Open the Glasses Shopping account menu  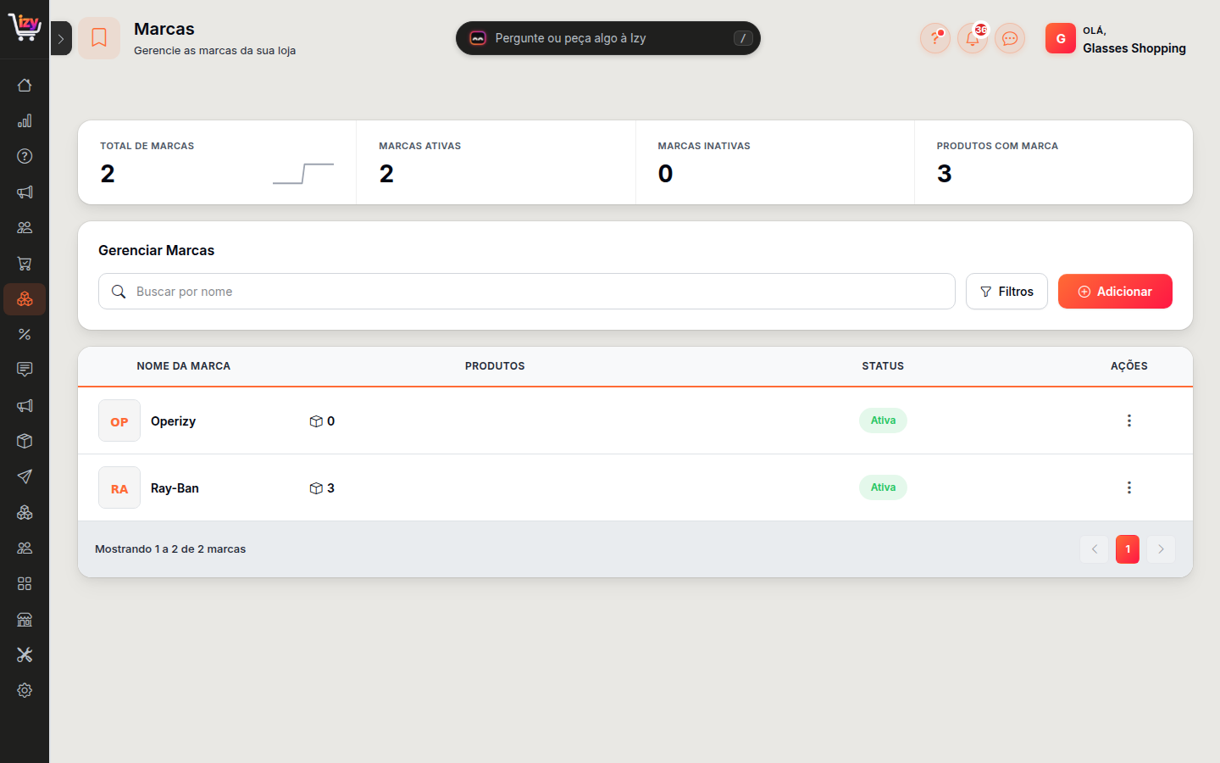pos(1116,39)
